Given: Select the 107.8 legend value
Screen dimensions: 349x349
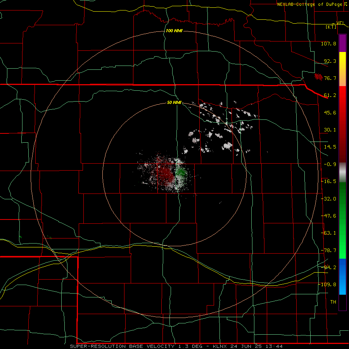Looking at the screenshot, I should coord(328,43).
